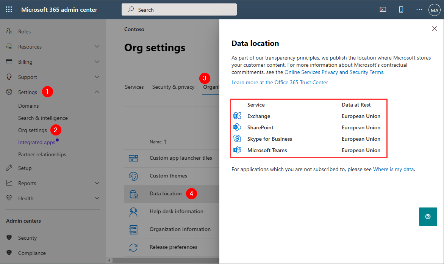The height and width of the screenshot is (264, 444).
Task: Open the app launcher waffle icon
Action: tap(9, 9)
